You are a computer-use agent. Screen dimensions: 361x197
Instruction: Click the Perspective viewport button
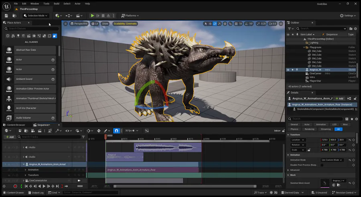[79, 24]
